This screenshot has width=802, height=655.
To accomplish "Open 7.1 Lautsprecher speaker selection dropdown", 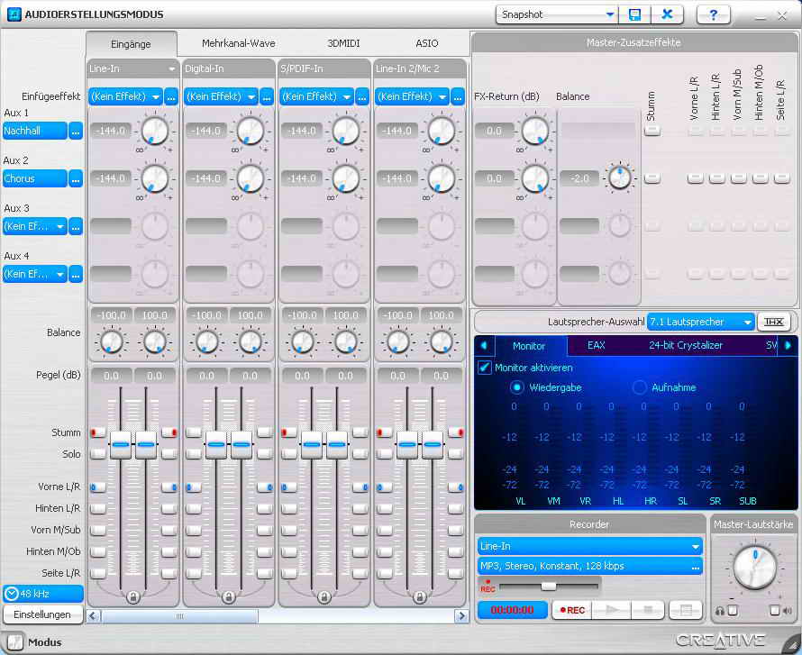I will point(701,322).
